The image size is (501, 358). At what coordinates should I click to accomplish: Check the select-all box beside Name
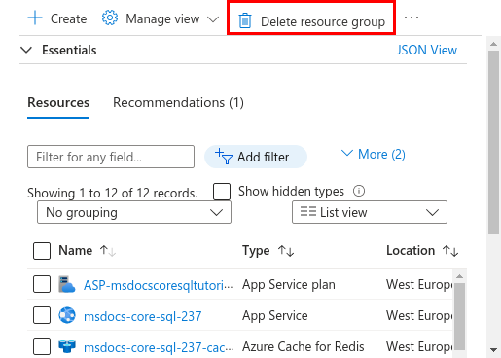pyautogui.click(x=42, y=251)
